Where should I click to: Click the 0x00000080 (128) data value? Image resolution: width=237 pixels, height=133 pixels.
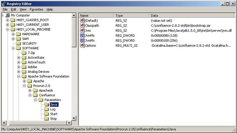[164, 35]
